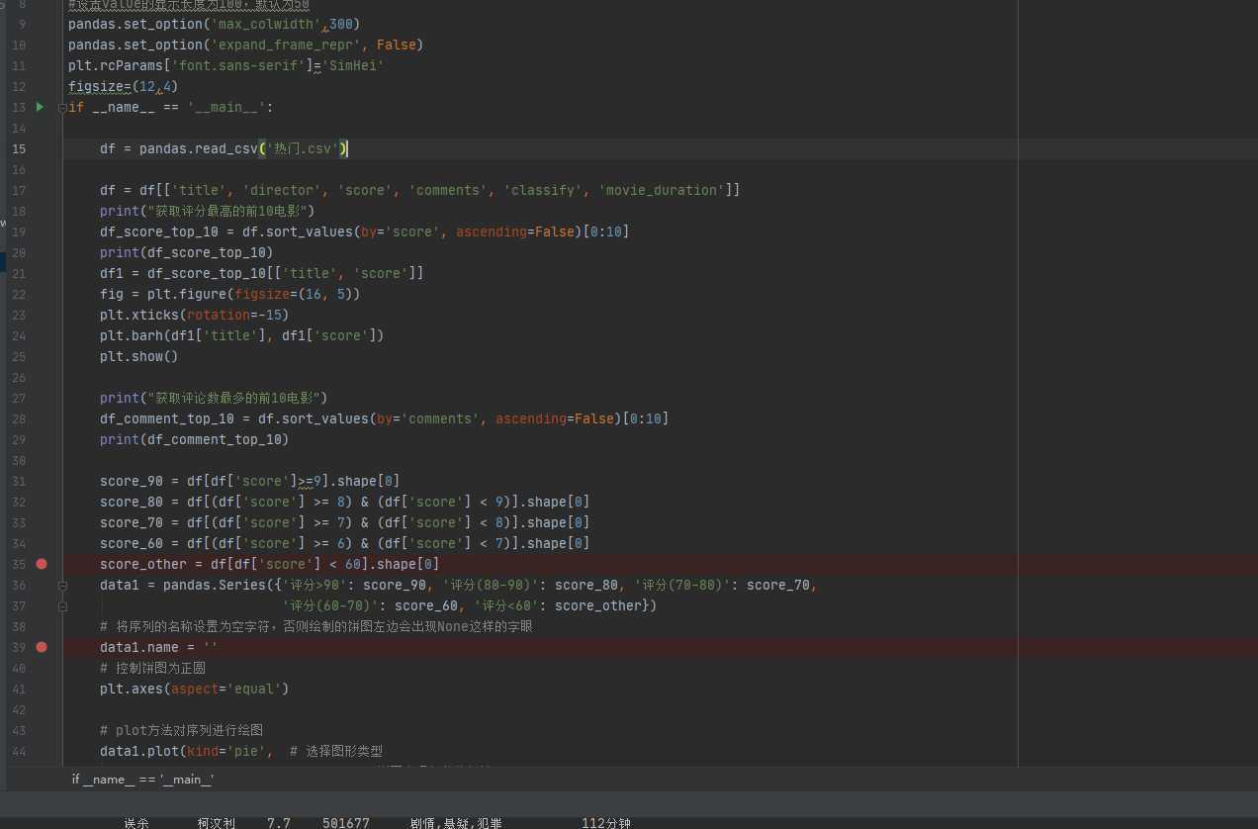The width and height of the screenshot is (1258, 829).
Task: Click the 'classify' column string
Action: 542,190
